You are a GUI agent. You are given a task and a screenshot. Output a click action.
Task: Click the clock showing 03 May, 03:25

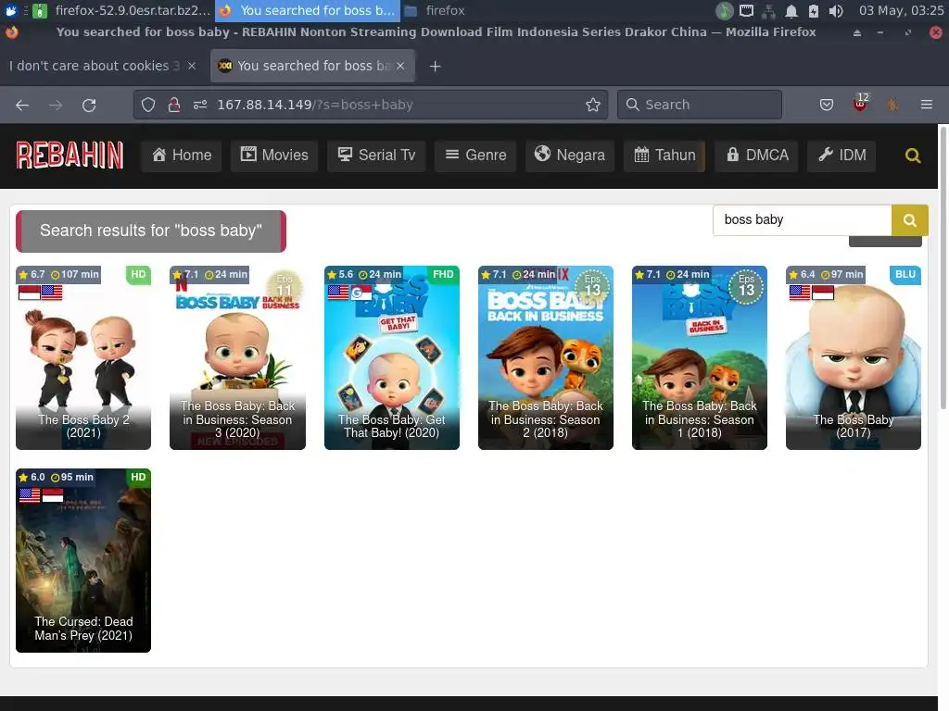point(901,10)
